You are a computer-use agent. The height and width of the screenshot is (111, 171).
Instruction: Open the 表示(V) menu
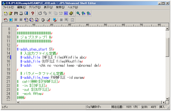pos(48,7)
